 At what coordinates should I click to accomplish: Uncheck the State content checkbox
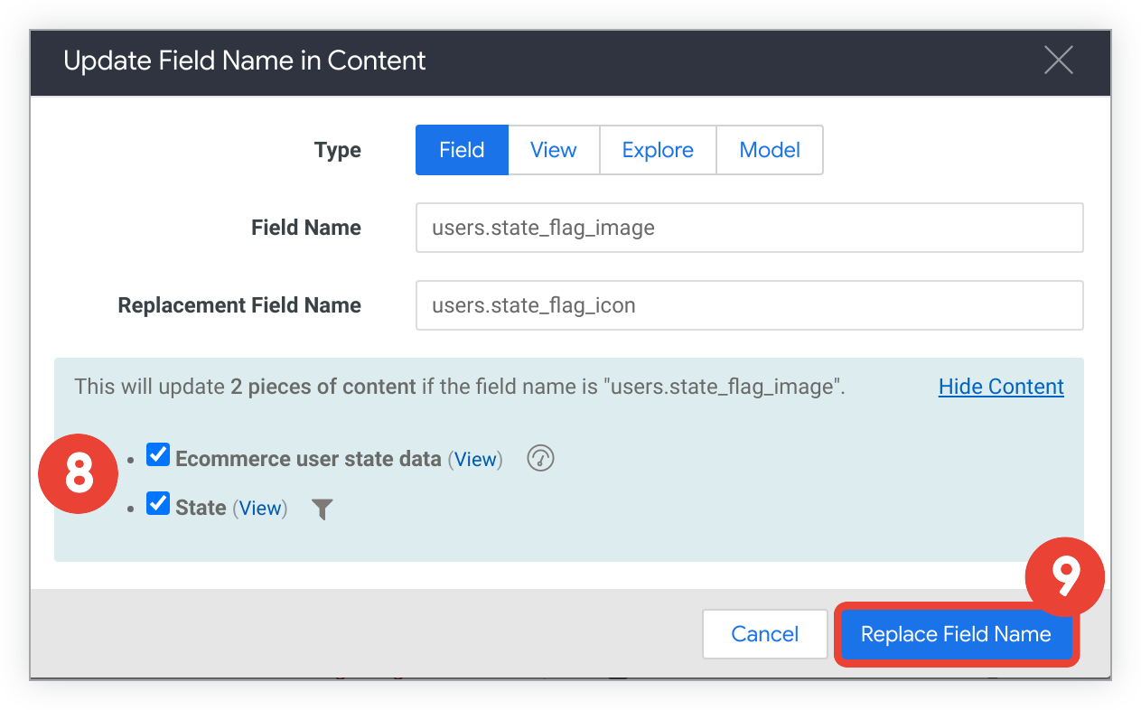(158, 504)
